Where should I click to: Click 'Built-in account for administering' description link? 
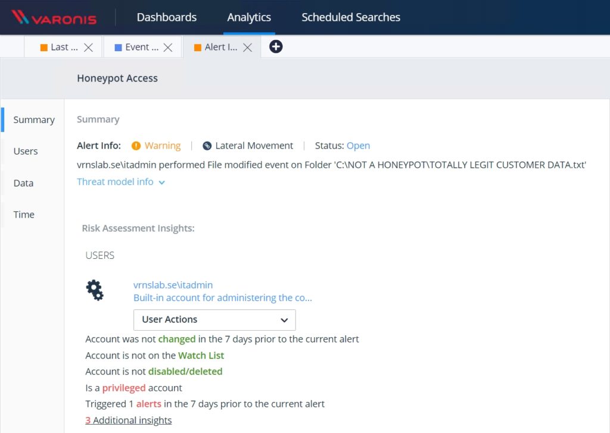click(x=223, y=297)
